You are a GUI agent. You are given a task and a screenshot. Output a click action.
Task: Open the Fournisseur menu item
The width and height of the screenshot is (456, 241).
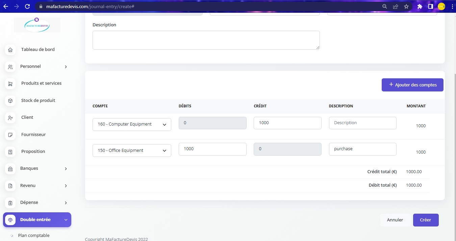click(33, 135)
